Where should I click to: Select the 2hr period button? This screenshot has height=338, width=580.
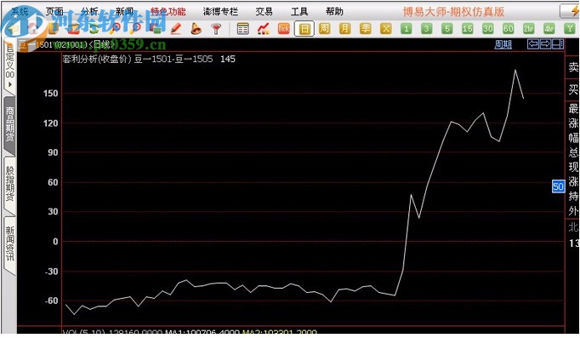pos(529,28)
